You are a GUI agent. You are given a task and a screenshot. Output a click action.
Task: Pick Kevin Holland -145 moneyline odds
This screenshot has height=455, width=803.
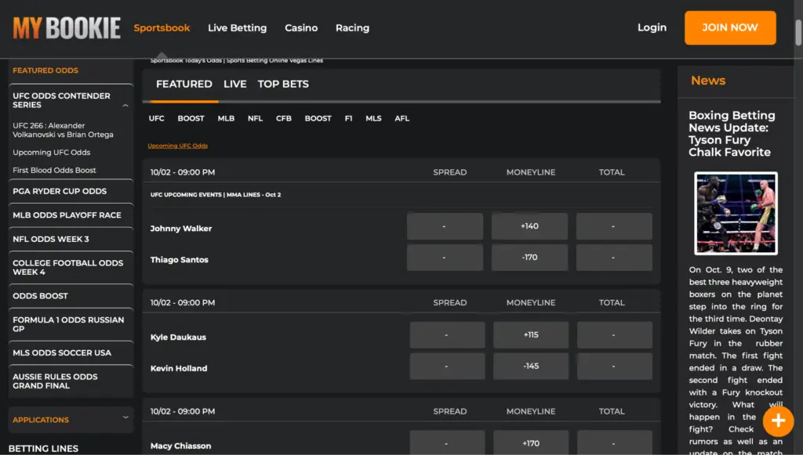point(531,367)
